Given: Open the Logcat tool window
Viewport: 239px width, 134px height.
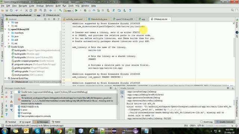Looking at the screenshot, I should pos(25,122).
